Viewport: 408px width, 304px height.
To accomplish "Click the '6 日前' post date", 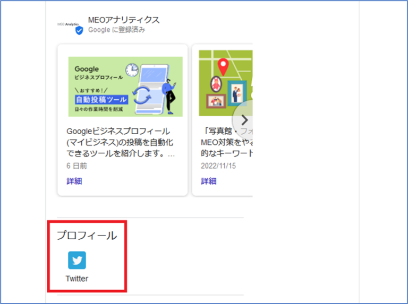I will 77,166.
